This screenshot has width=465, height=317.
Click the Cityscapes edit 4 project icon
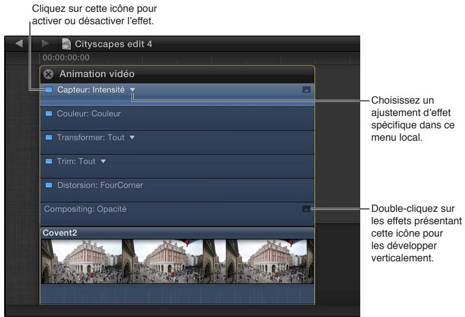click(x=66, y=44)
